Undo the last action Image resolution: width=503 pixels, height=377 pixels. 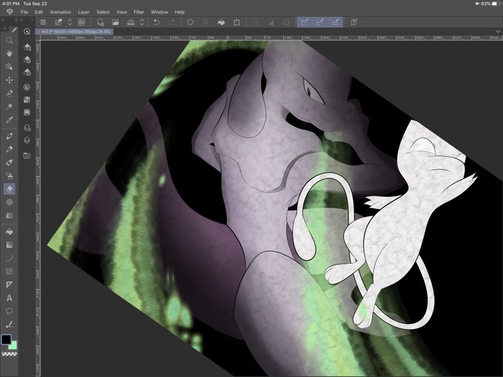(x=157, y=22)
